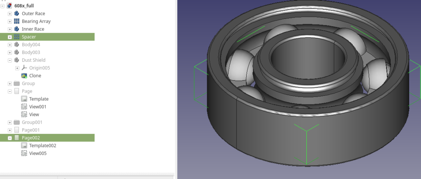
Task: Expand the Spacer node
Action: (x=10, y=37)
